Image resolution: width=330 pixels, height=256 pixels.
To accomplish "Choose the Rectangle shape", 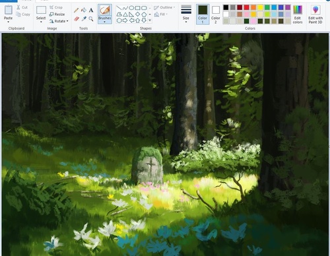I will click(137, 8).
